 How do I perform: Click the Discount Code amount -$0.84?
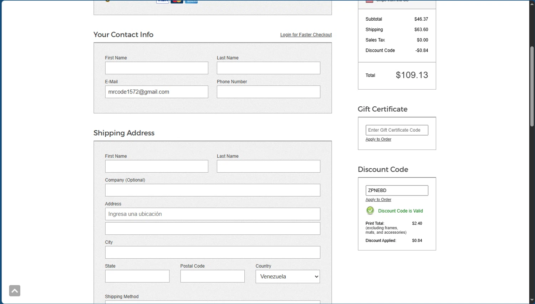click(x=422, y=50)
